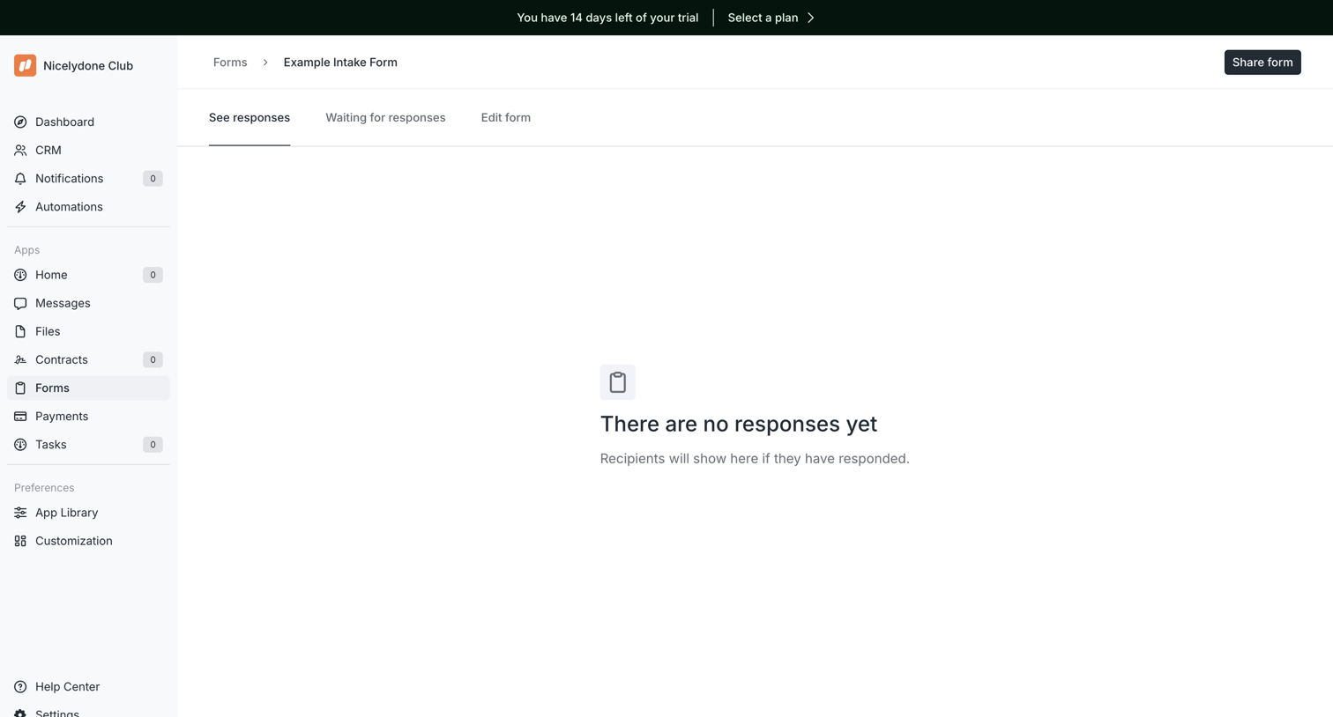Click the Nicelydone Club workspace name
The width and height of the screenshot is (1333, 717).
pos(88,66)
